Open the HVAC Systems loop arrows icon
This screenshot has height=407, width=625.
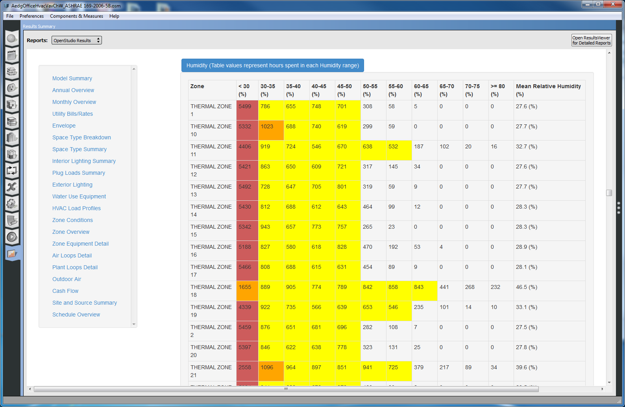click(12, 171)
